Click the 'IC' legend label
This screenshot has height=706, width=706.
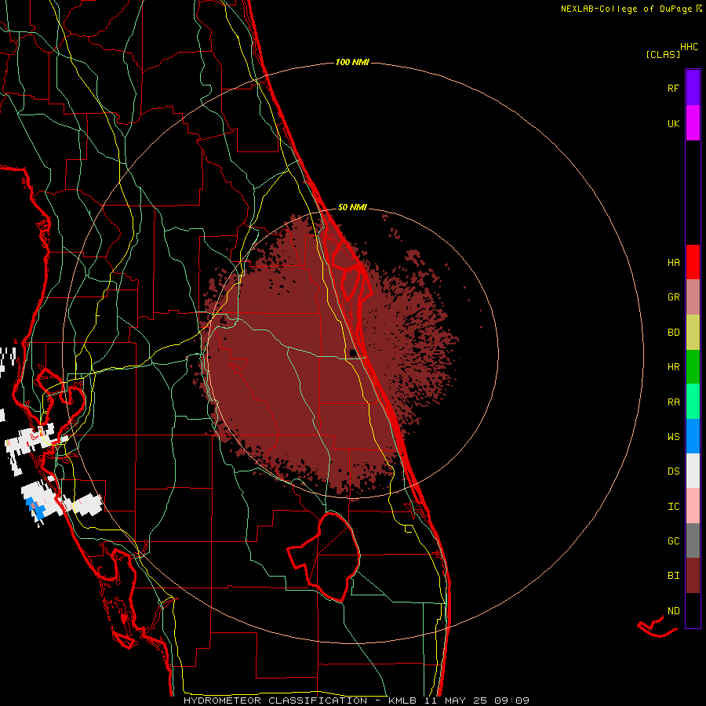click(673, 506)
